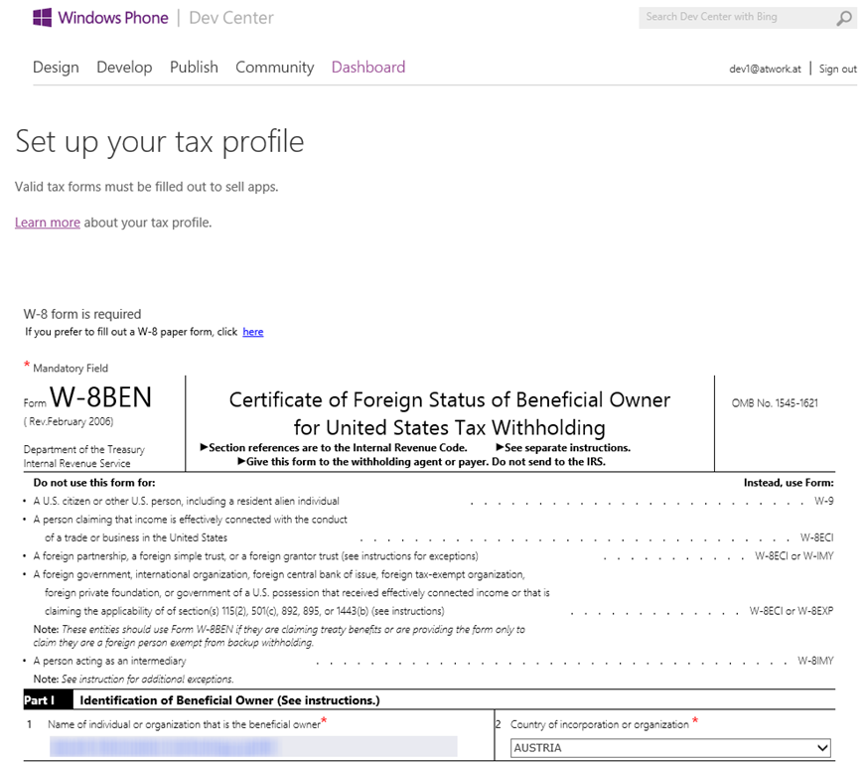Click the beneficial owner name field
Screen dimensions: 866x763
click(251, 747)
